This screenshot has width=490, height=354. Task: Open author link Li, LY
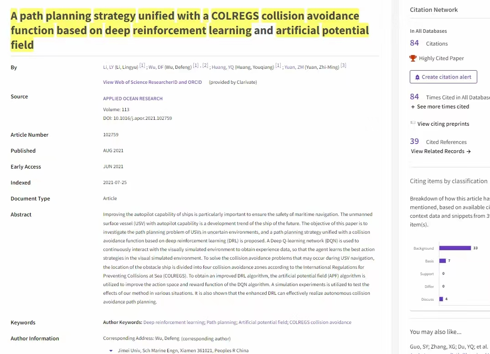[108, 67]
